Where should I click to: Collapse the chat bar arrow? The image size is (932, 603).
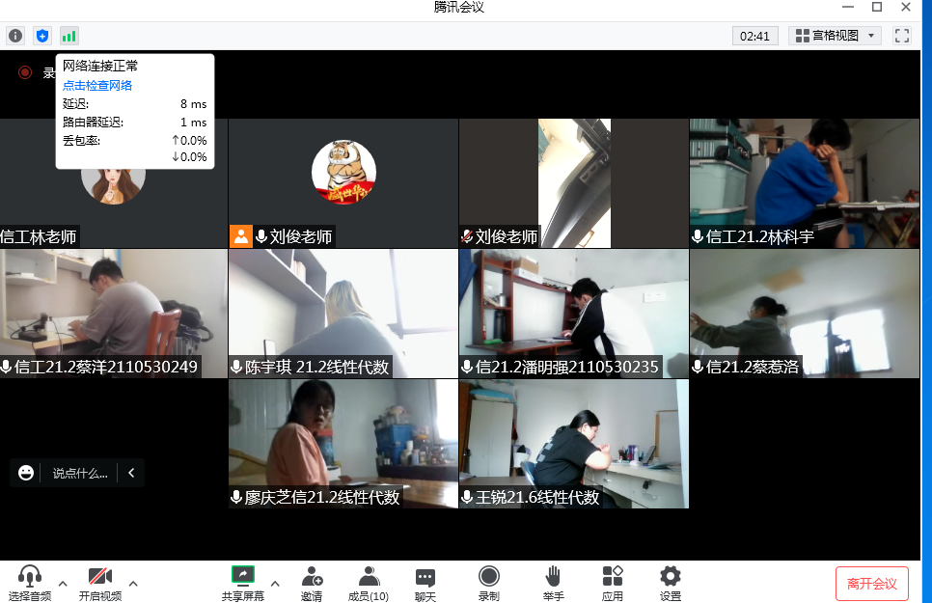[131, 473]
